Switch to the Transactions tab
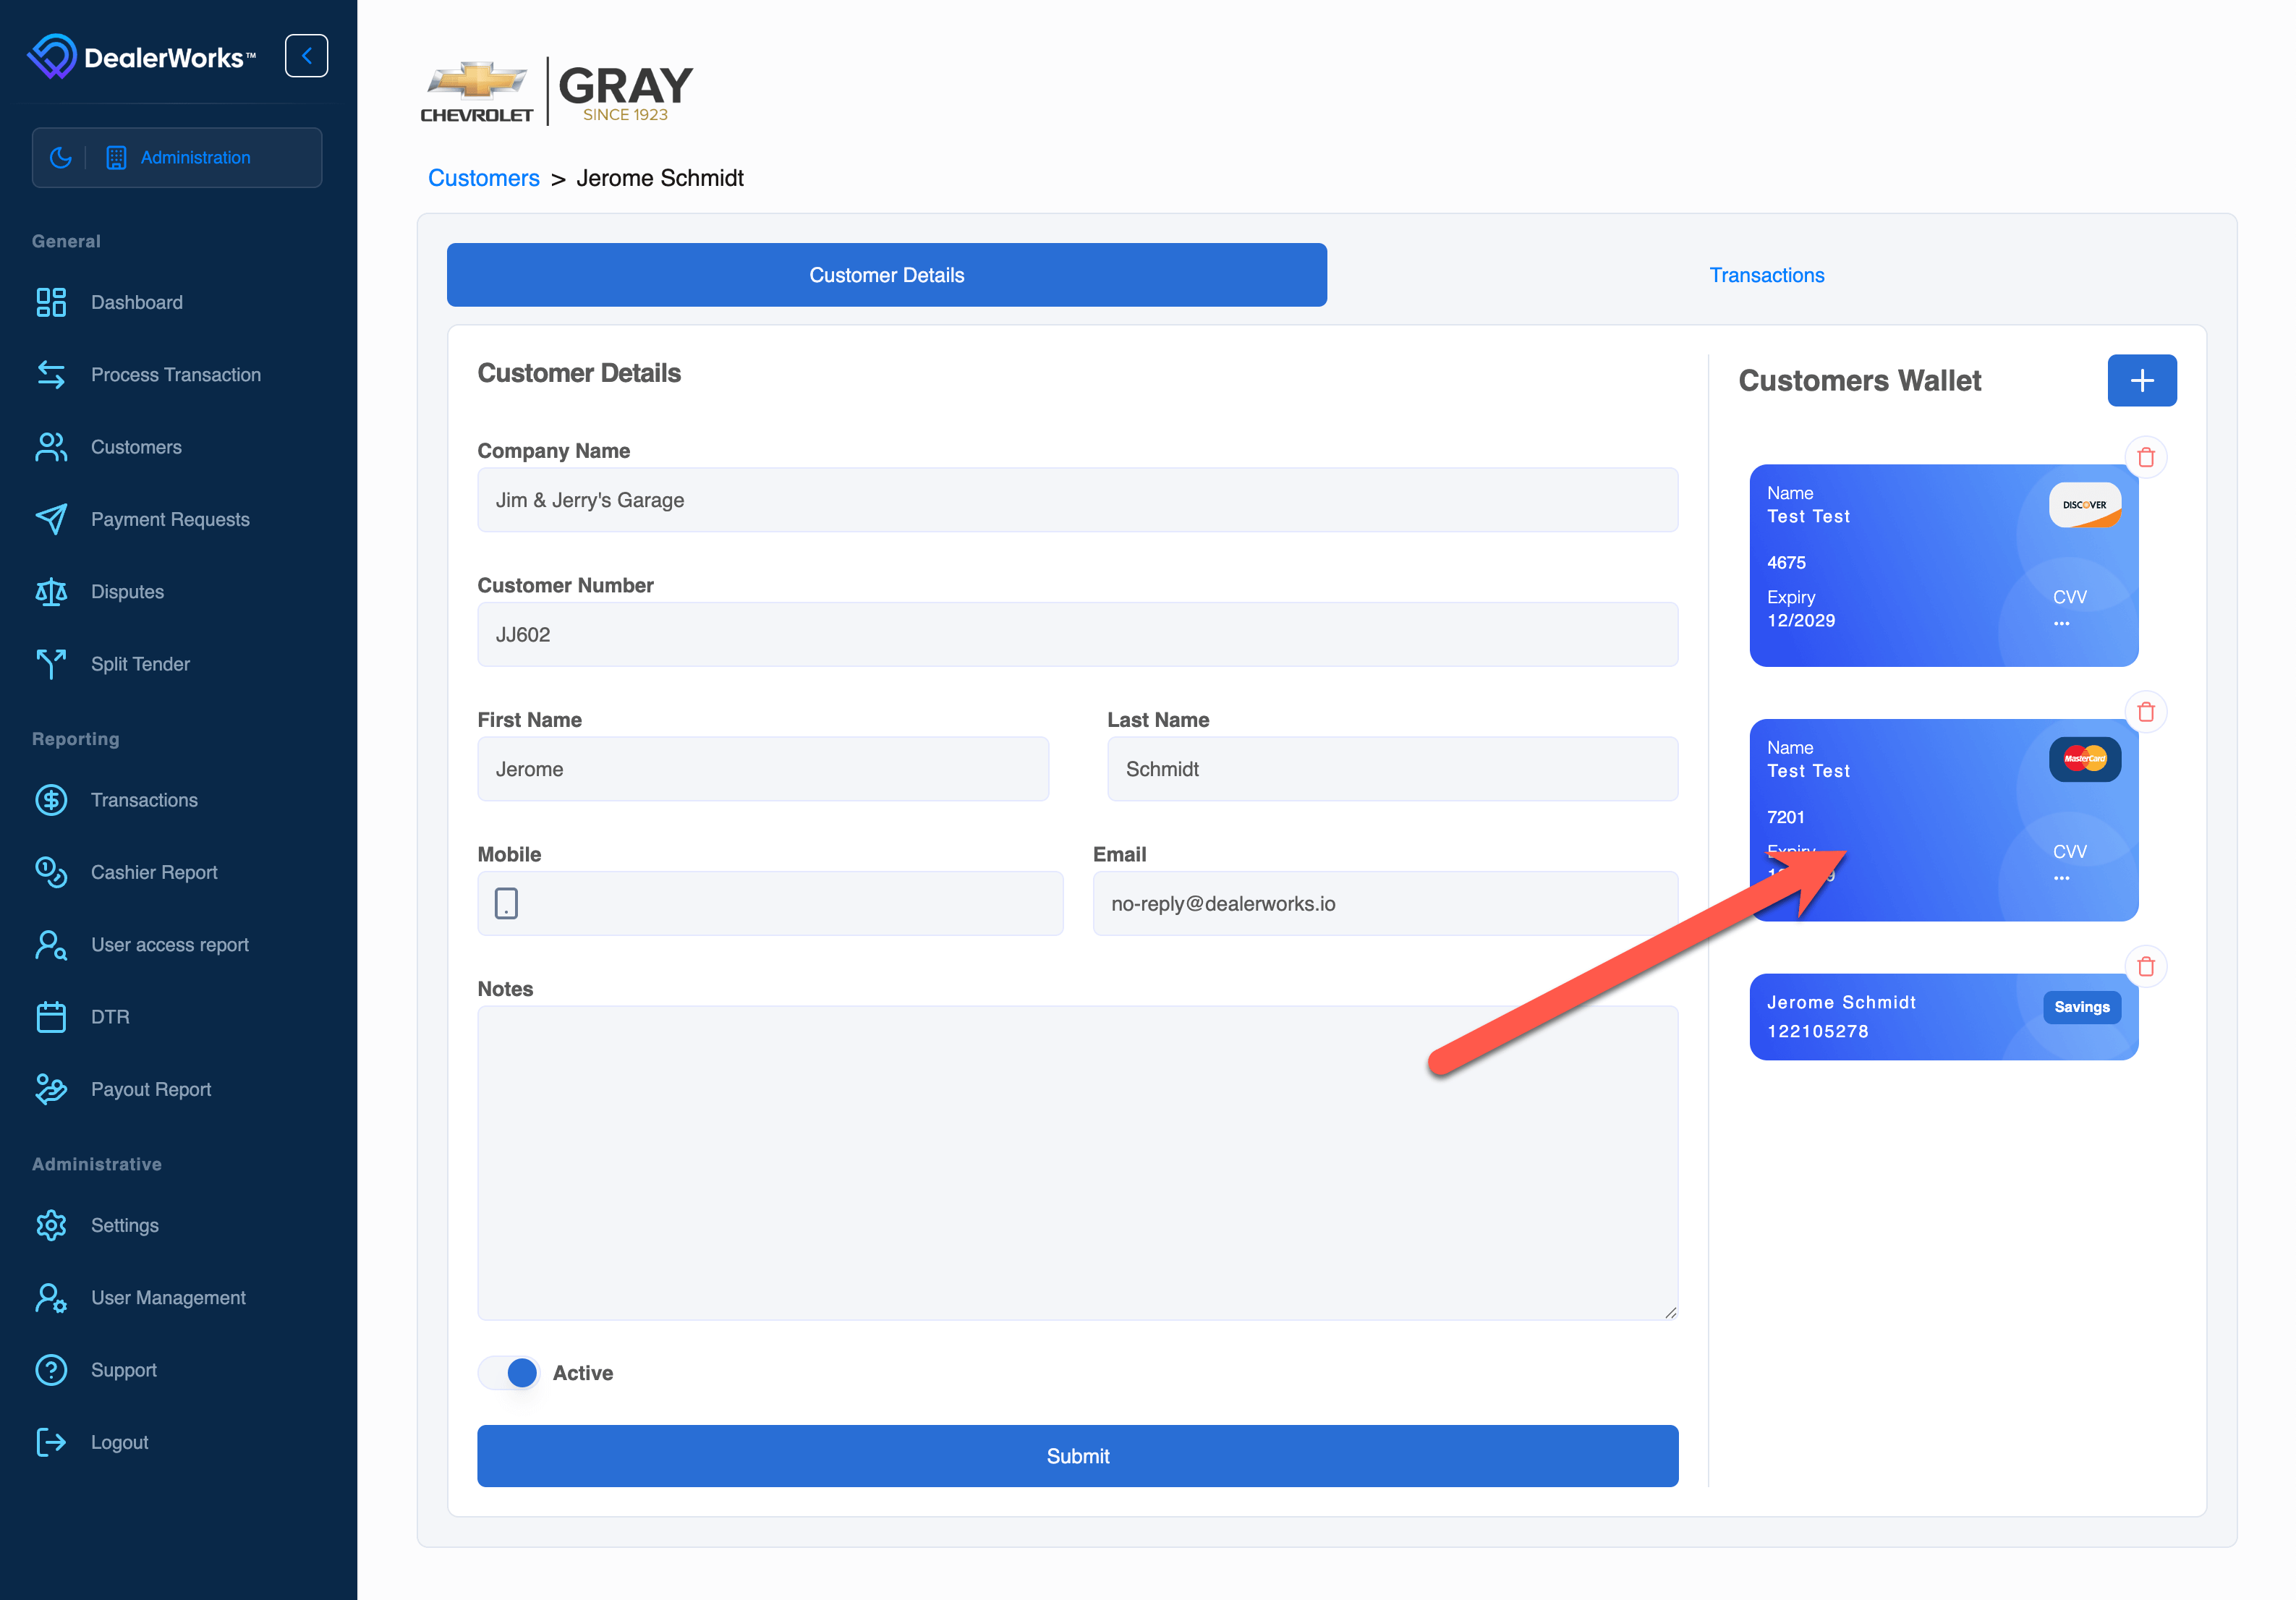Image resolution: width=2296 pixels, height=1600 pixels. (x=1766, y=275)
